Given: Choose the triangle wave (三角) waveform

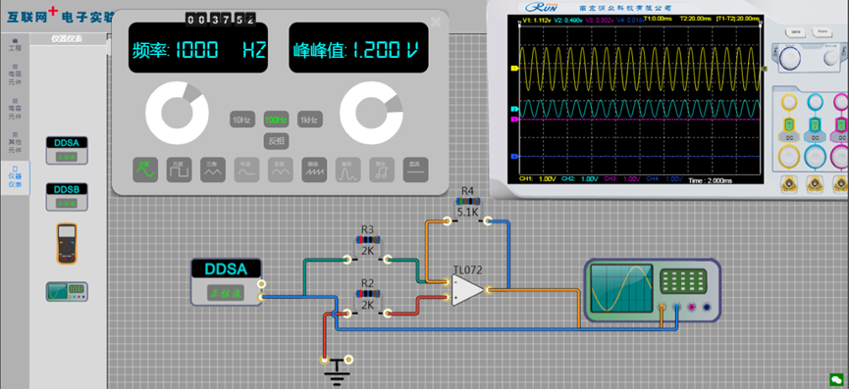Looking at the screenshot, I should click(x=213, y=170).
